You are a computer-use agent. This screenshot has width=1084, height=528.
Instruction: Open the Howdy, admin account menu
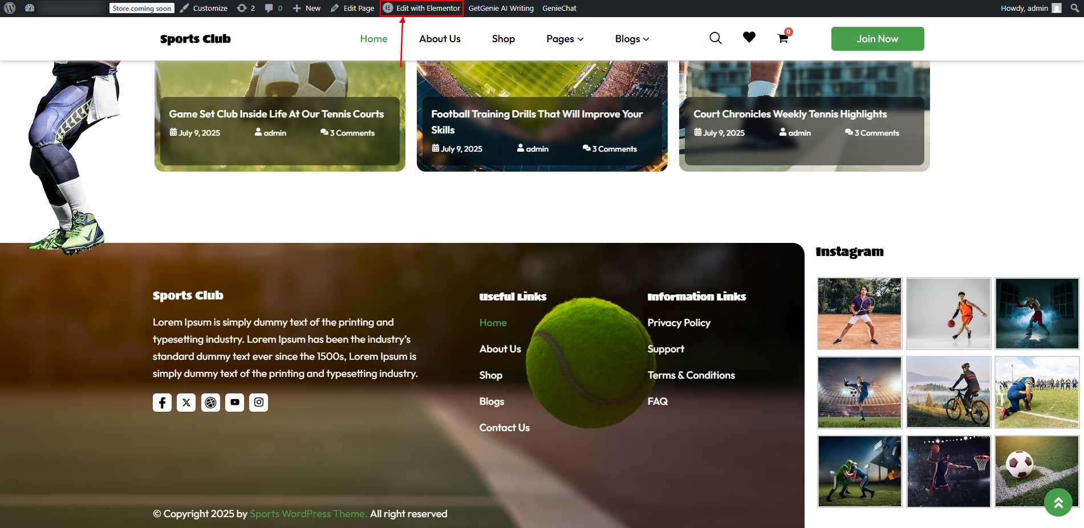click(x=1031, y=8)
